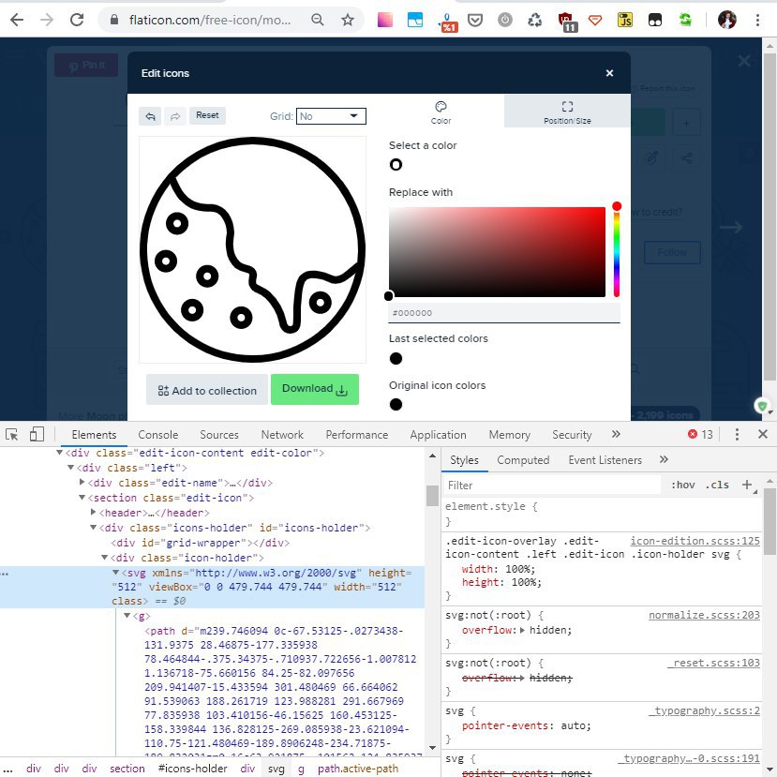Collapse the icon-holder div node
Viewport: 777px width, 777px height.
(105, 558)
